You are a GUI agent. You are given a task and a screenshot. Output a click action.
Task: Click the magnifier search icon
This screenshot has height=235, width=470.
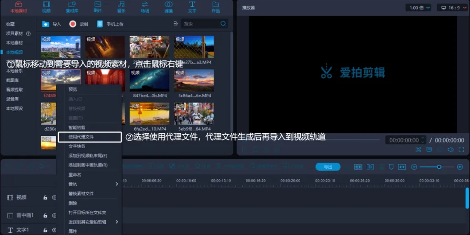click(x=223, y=23)
